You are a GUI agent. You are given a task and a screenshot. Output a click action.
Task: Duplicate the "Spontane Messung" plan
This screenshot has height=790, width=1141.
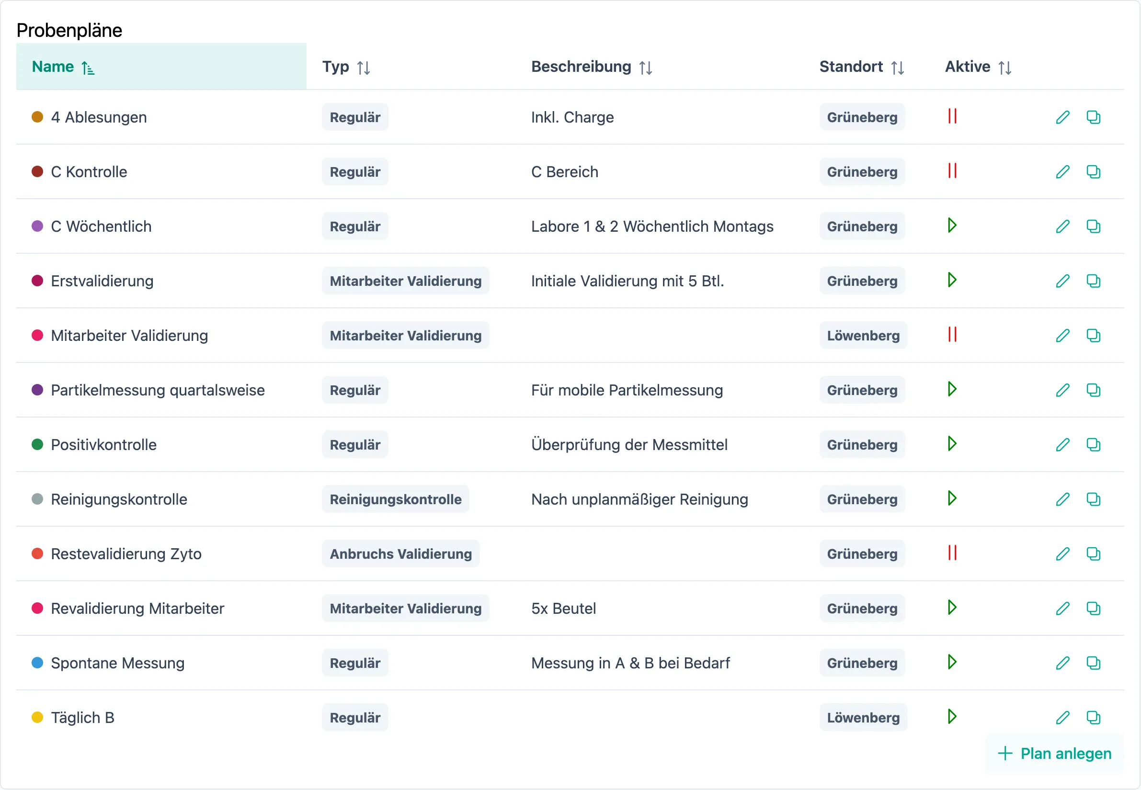[x=1094, y=663]
